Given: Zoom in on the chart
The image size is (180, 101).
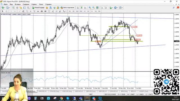Looking at the screenshot, I should point(90,8).
